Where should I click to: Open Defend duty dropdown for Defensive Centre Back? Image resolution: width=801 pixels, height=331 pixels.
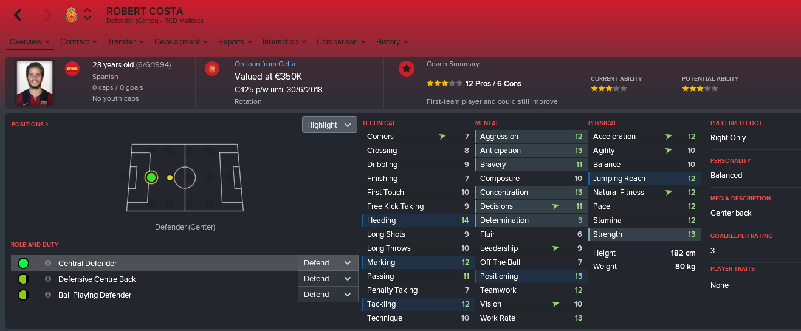(328, 279)
